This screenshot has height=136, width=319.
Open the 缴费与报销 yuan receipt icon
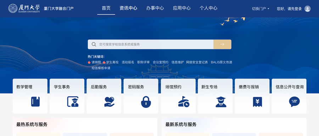[x=257, y=102]
